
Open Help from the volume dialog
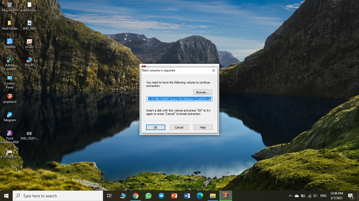pyautogui.click(x=203, y=127)
